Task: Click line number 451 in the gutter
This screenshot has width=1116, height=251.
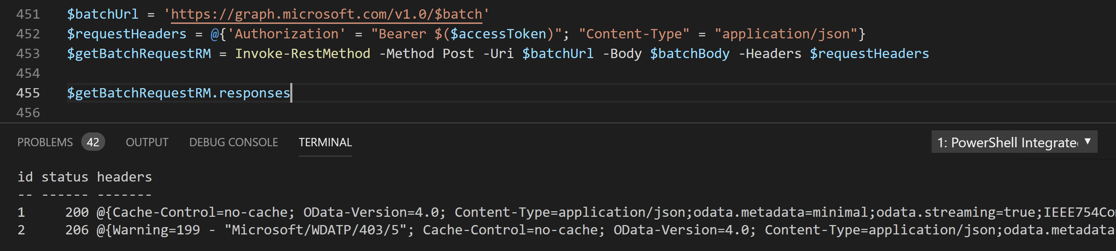Action: 27,13
